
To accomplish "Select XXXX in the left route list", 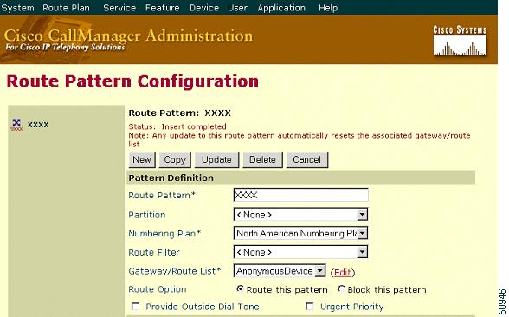I will (38, 125).
